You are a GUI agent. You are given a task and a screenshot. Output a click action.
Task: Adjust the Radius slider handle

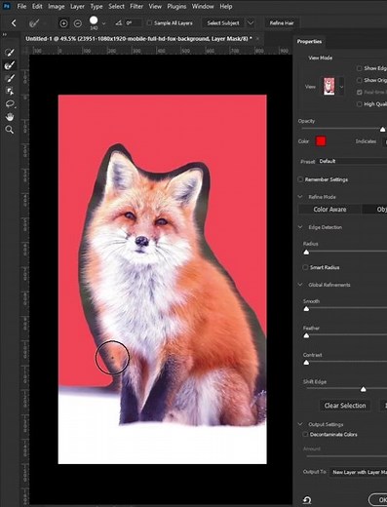(x=306, y=253)
